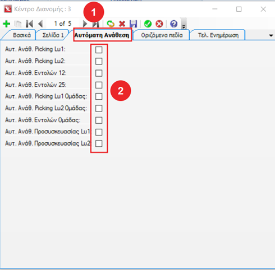Expand the tab list dropdown arrow

point(271,35)
